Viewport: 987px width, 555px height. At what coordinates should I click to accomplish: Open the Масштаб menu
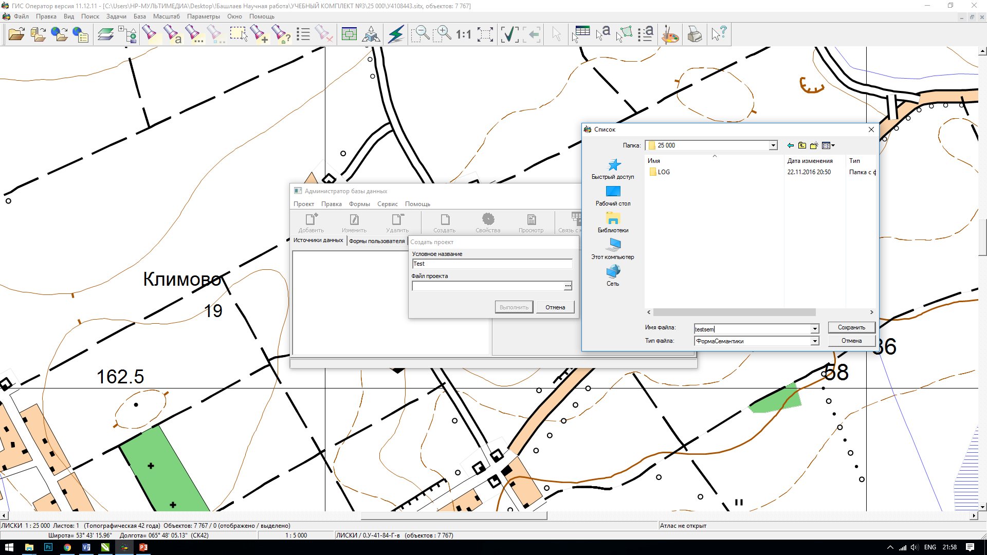(x=167, y=16)
